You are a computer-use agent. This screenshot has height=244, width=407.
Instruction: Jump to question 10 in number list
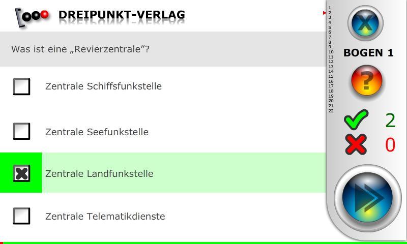(331, 52)
